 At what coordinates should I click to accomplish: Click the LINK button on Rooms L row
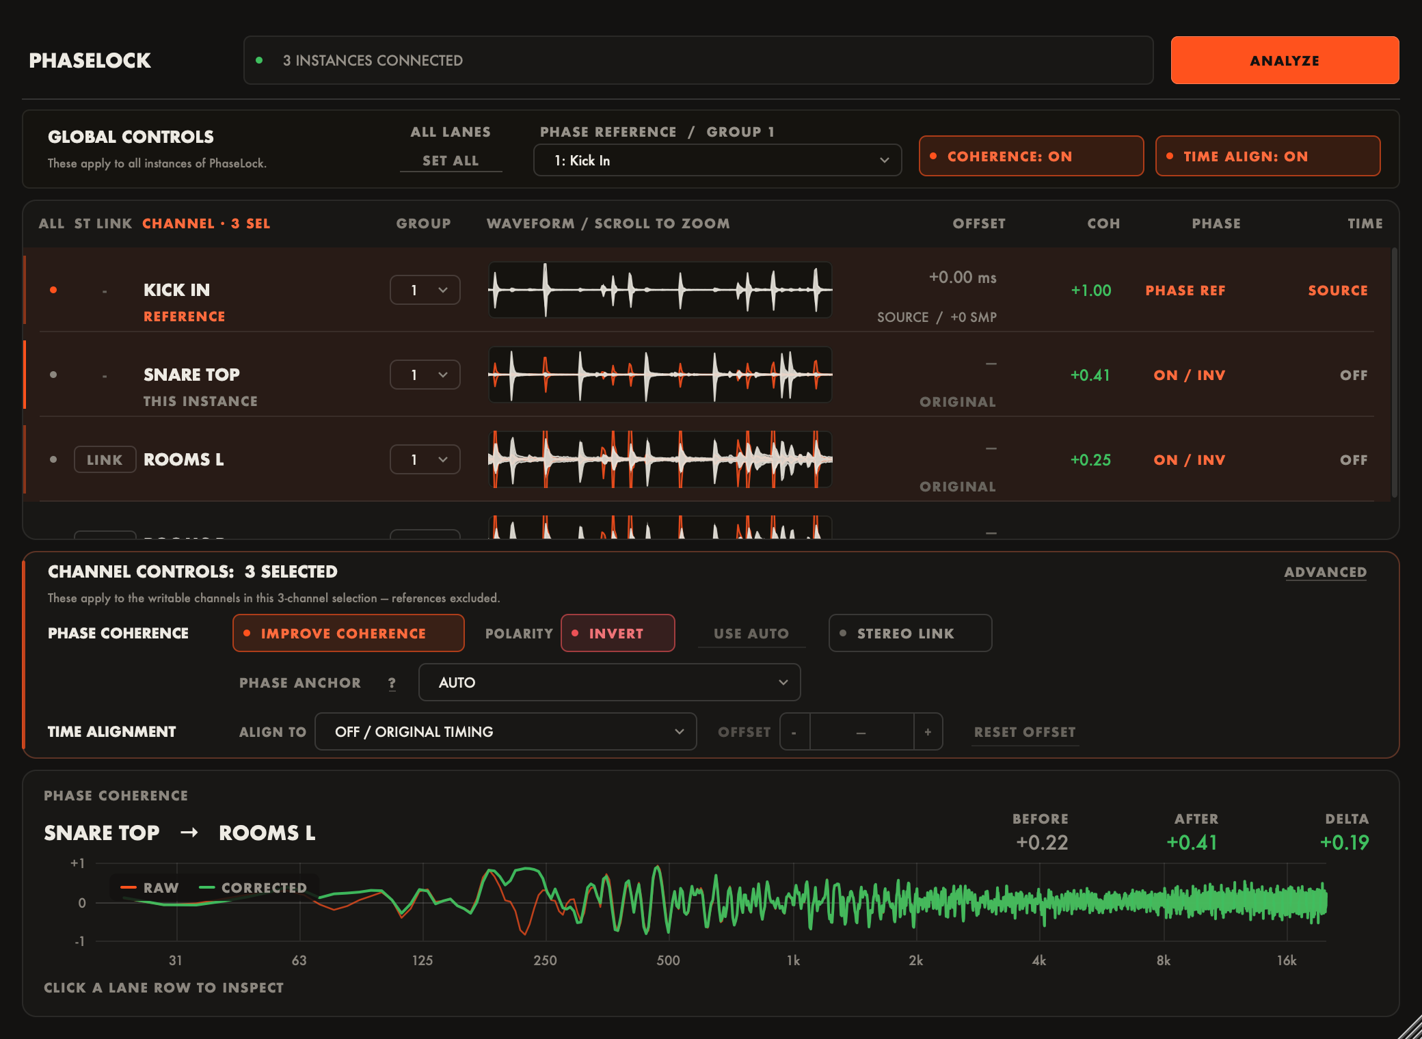coord(105,459)
